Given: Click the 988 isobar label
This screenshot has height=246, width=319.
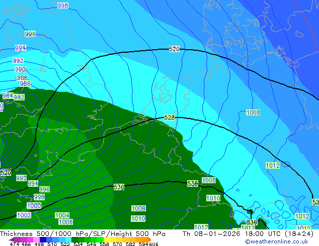Looking at the screenshot, I should pyautogui.click(x=22, y=77).
